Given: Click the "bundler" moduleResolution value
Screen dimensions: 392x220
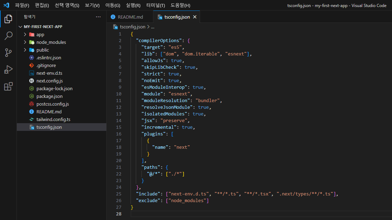Looking at the screenshot, I should click(x=207, y=100).
